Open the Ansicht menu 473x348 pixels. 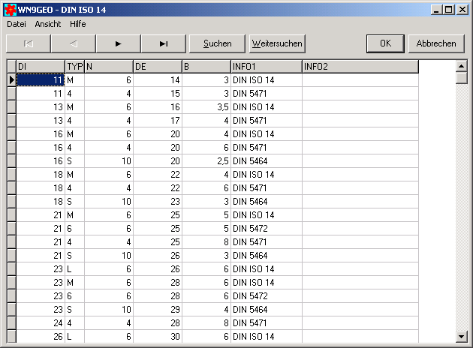click(x=48, y=24)
